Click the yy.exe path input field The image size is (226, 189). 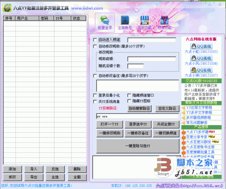138,116
